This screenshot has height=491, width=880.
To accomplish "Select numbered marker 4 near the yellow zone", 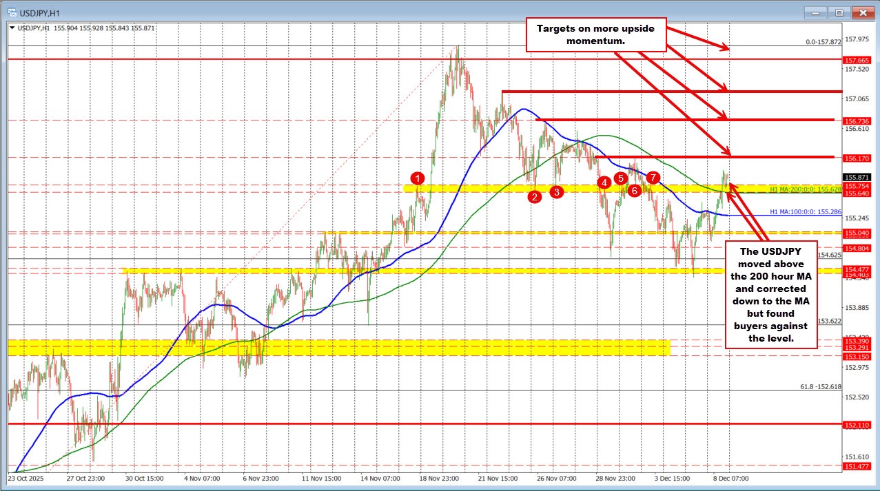I will (604, 182).
